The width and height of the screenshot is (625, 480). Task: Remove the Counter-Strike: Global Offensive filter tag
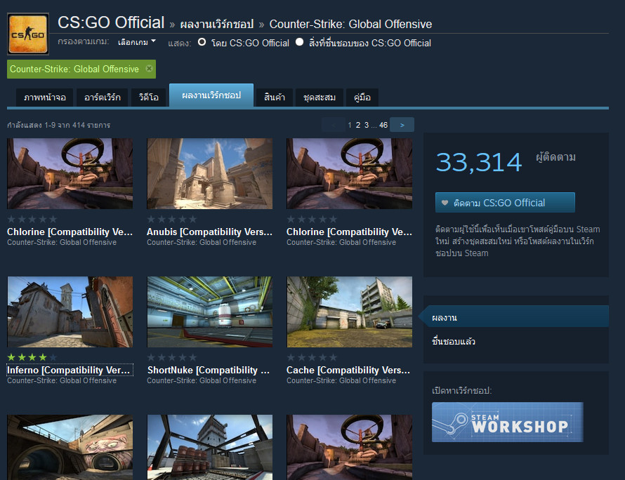pyautogui.click(x=149, y=69)
